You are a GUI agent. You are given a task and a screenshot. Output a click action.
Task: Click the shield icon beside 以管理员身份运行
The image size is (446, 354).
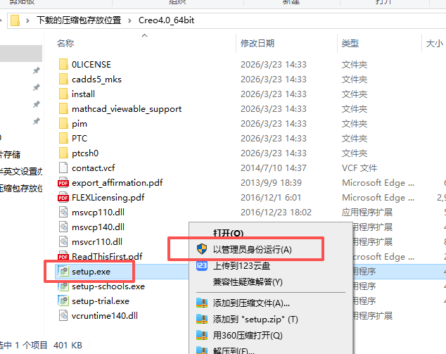coord(202,249)
